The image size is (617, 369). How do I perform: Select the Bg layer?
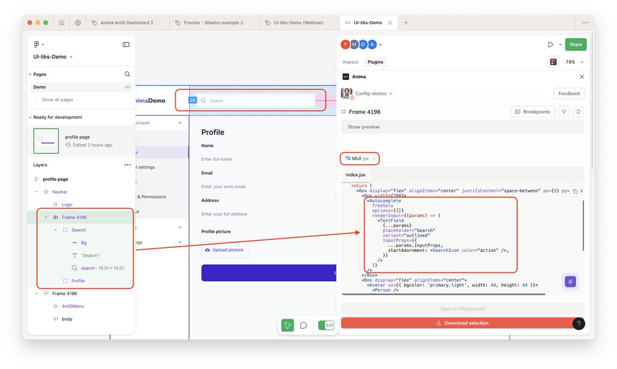tap(83, 243)
